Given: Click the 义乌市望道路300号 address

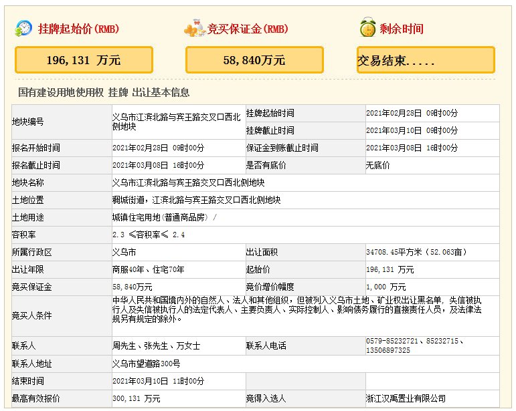Looking at the screenshot, I should (x=146, y=364).
